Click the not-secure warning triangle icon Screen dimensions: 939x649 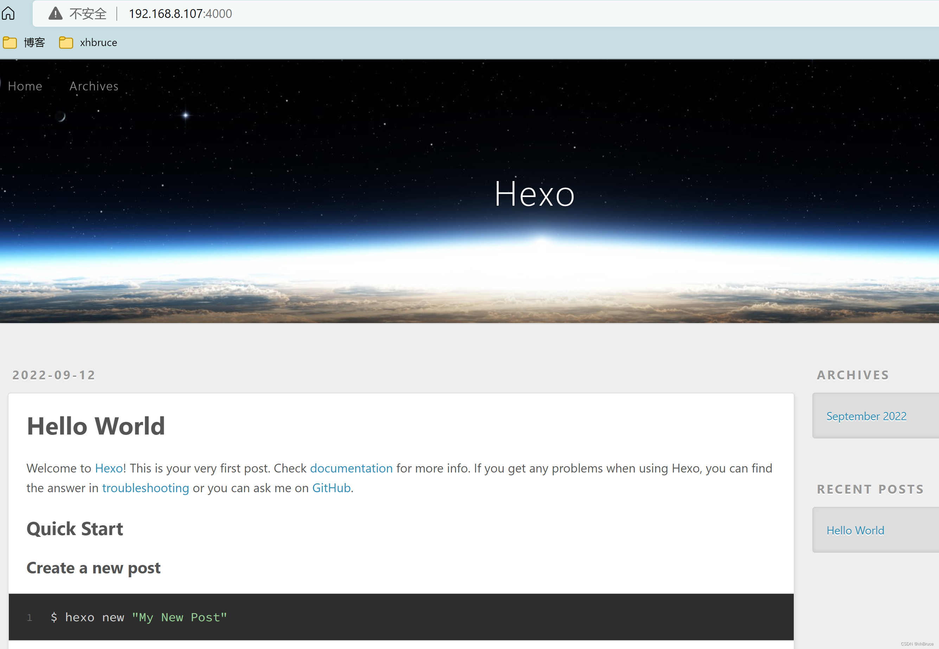coord(55,13)
